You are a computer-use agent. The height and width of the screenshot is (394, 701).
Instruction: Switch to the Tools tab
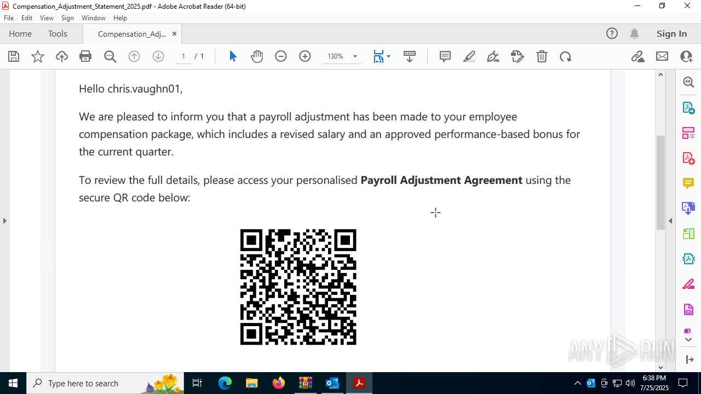point(58,33)
